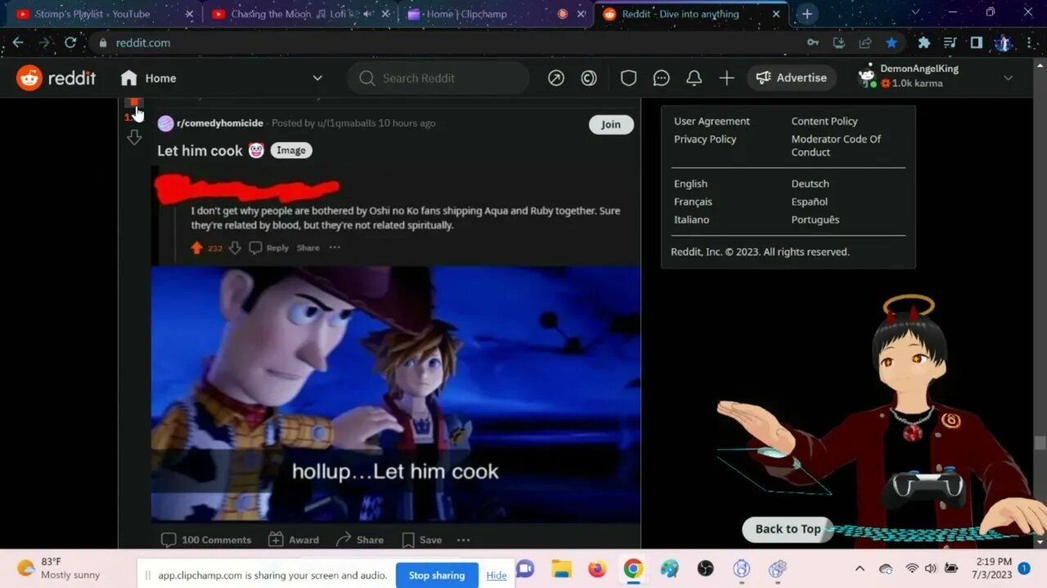The width and height of the screenshot is (1047, 588).
Task: Open the Popular arrow icon in the header
Action: point(556,78)
